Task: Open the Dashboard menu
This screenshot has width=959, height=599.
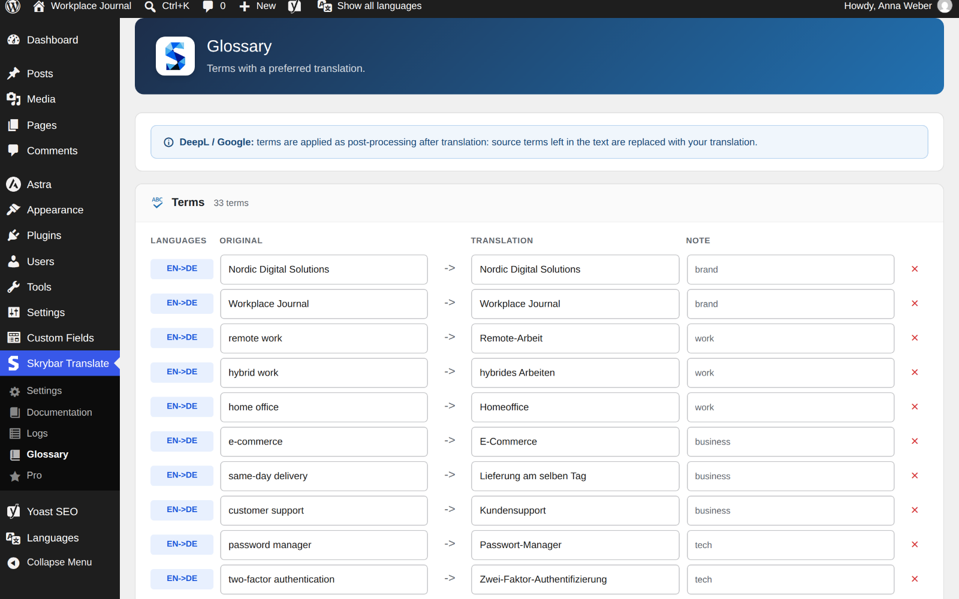Action: tap(60, 40)
